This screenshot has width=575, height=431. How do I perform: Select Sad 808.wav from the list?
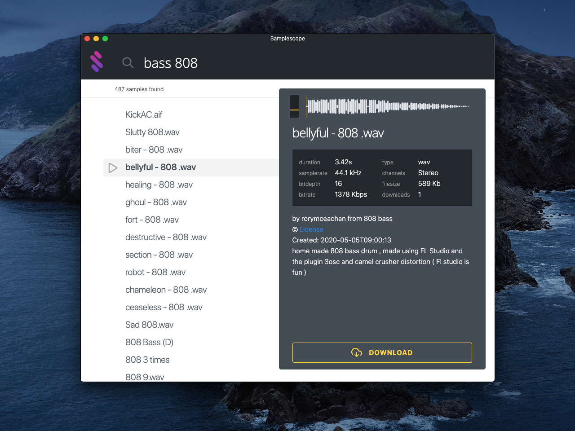(x=149, y=325)
